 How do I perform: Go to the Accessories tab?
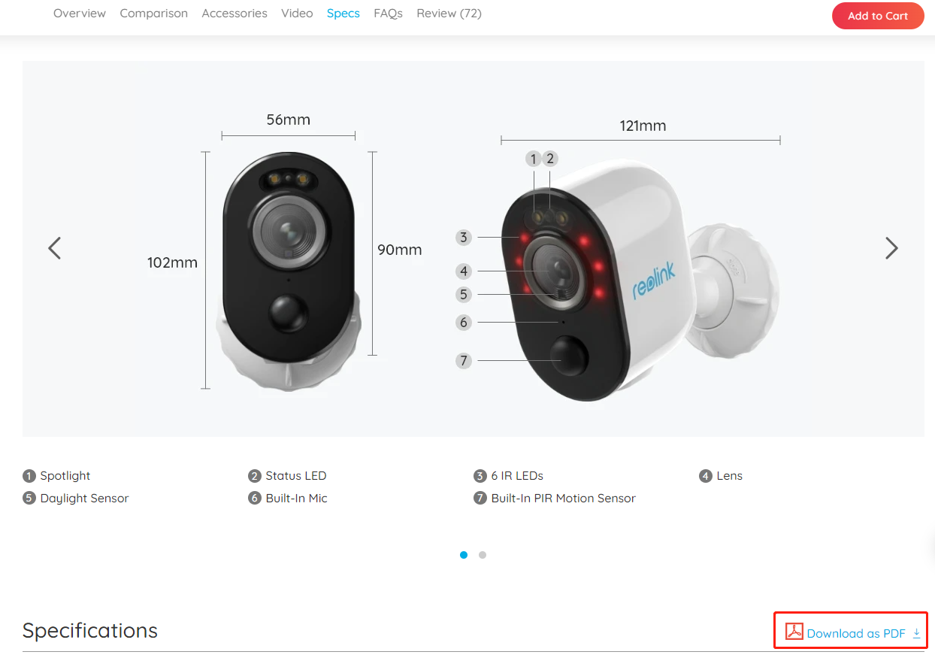tap(235, 14)
